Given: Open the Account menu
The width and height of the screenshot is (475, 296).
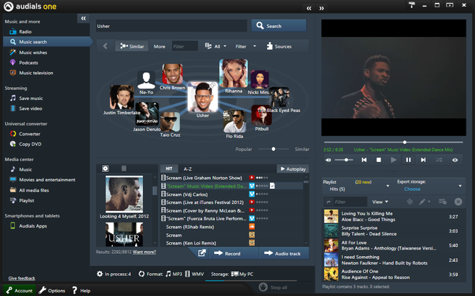Looking at the screenshot, I should (x=19, y=290).
